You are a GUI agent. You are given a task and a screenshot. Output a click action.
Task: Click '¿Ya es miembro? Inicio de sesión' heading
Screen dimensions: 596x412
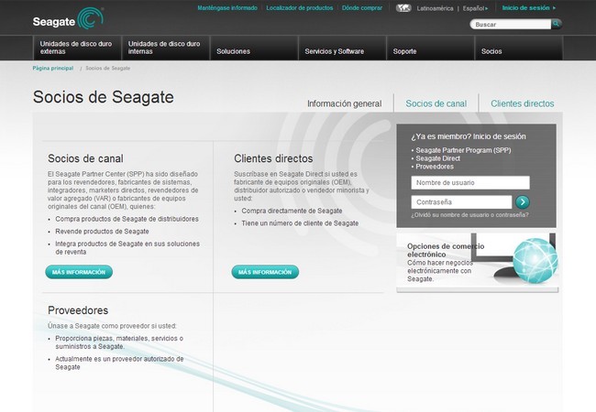[x=469, y=136]
